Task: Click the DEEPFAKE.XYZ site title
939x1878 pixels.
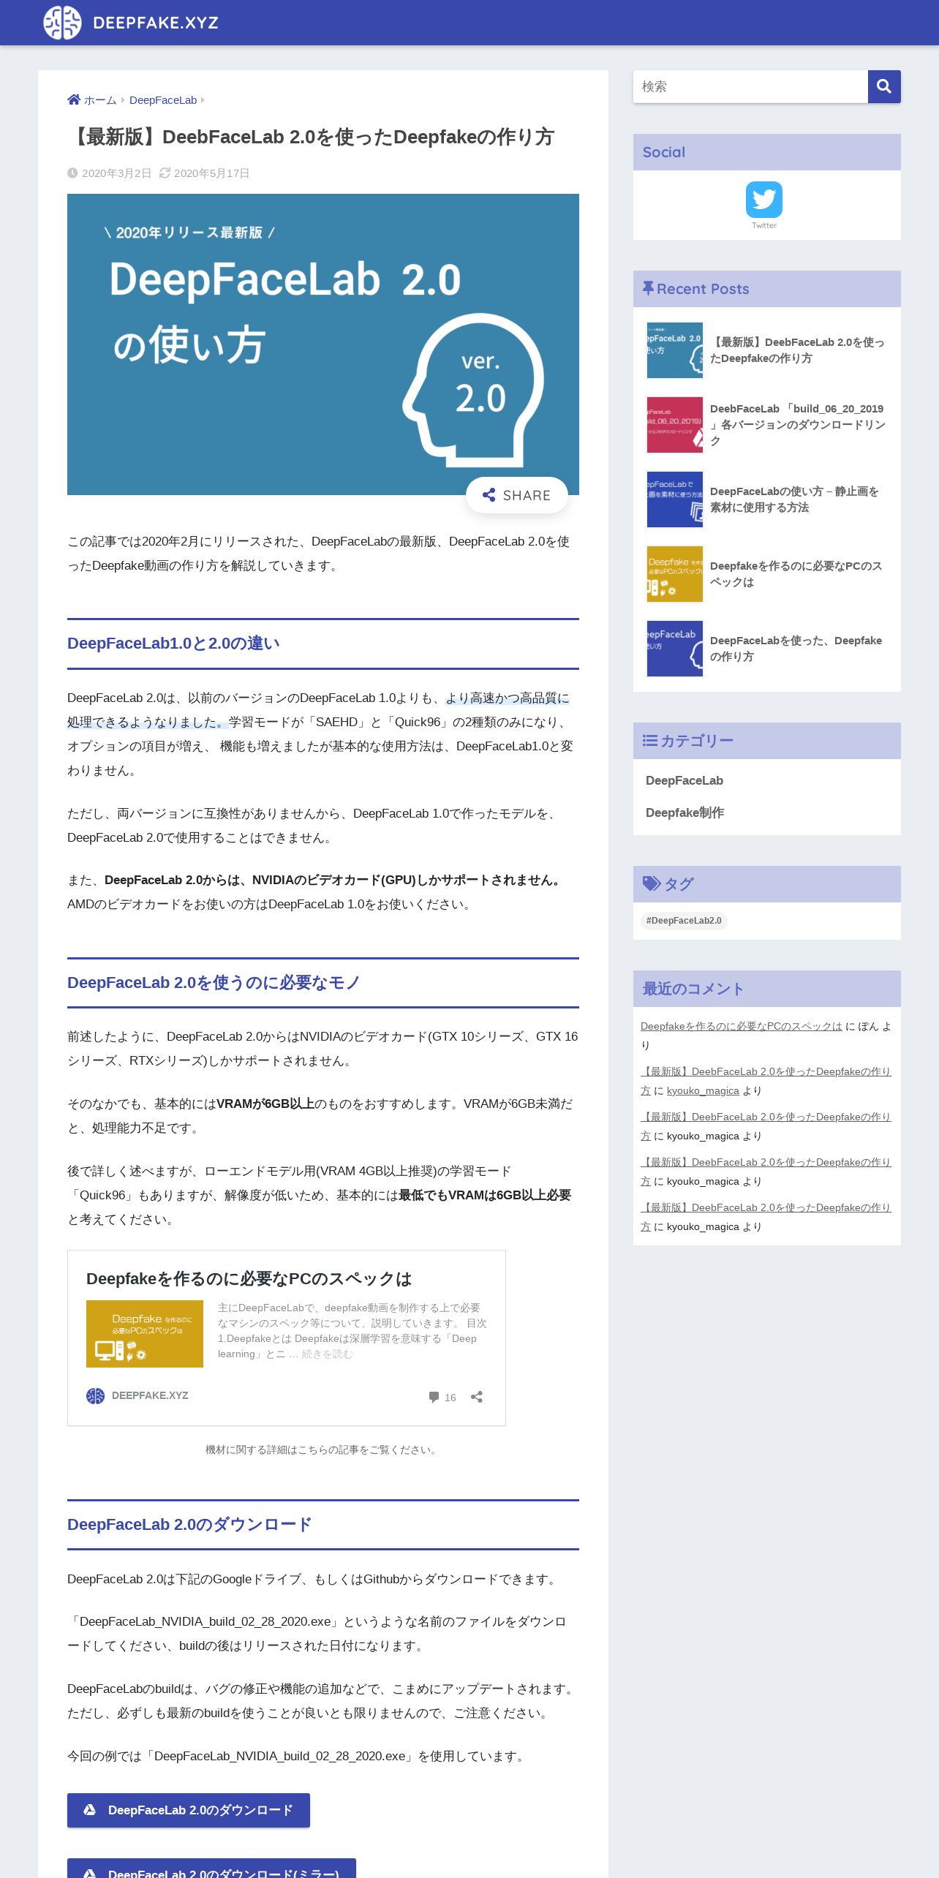Action: tap(156, 23)
